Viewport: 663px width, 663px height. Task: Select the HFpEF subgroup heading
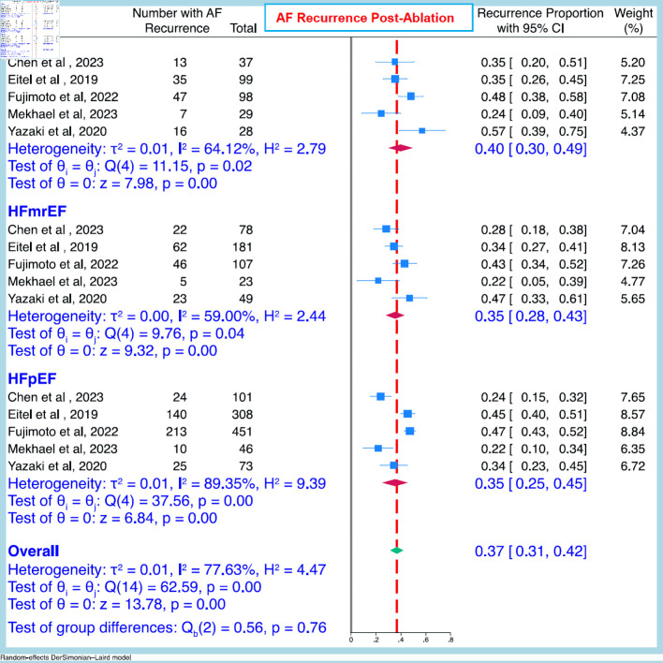(x=32, y=377)
